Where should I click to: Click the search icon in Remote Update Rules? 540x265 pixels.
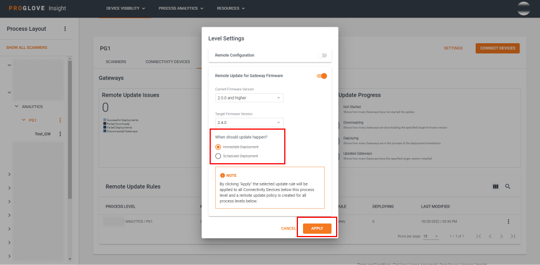508,187
